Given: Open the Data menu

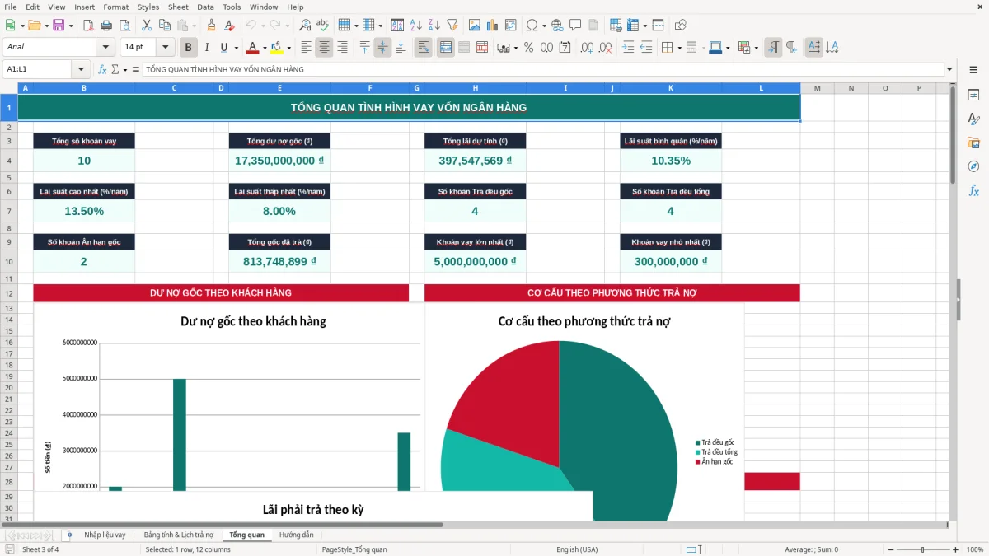Looking at the screenshot, I should [205, 7].
